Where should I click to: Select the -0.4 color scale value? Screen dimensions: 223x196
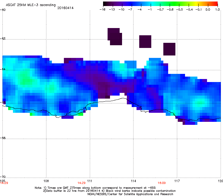click(x=190, y=10)
